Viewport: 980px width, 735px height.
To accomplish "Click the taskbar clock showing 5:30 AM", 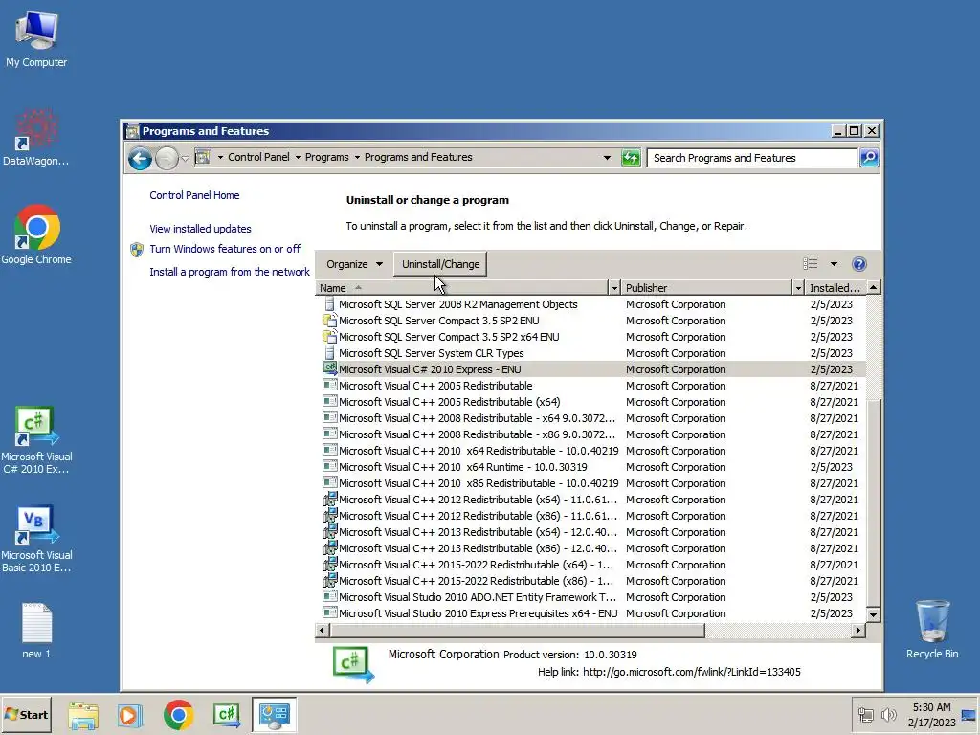I will 931,714.
